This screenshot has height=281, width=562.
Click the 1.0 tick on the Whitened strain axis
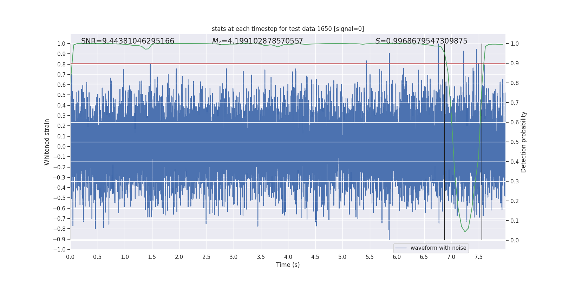pyautogui.click(x=61, y=44)
